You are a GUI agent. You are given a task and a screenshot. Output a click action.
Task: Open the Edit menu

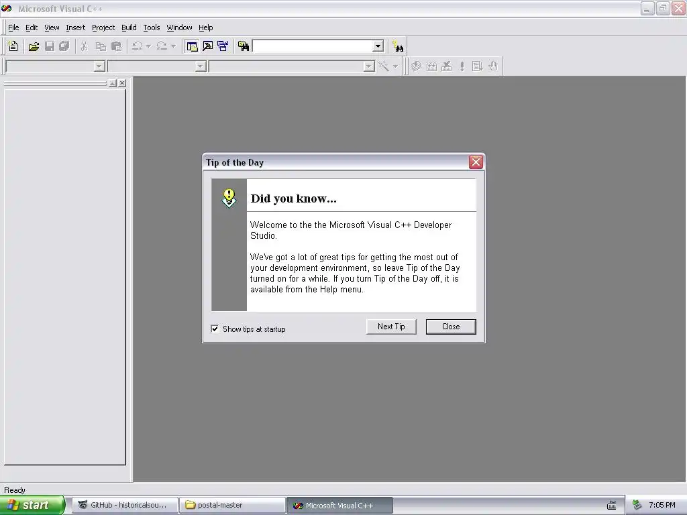pyautogui.click(x=32, y=27)
